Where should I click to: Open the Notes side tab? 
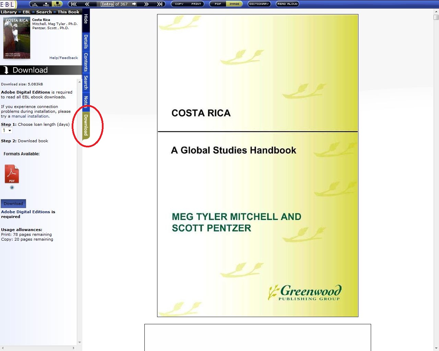pyautogui.click(x=86, y=102)
